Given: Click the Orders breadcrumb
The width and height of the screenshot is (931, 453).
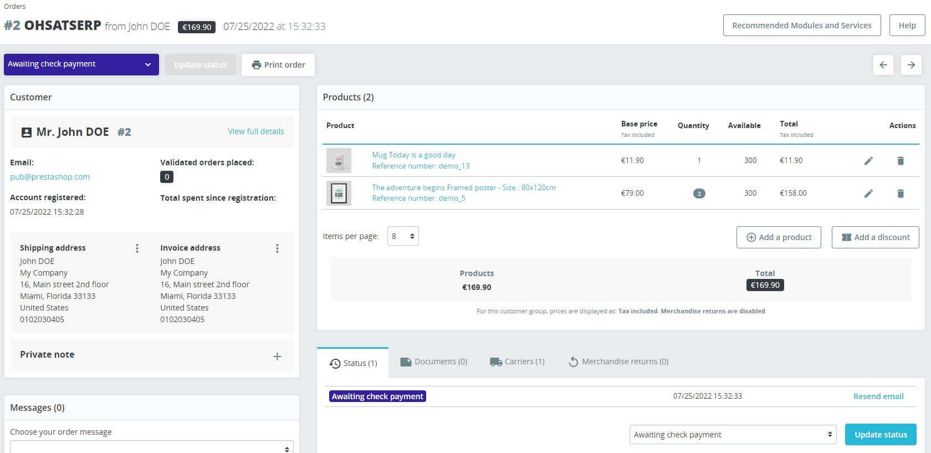Looking at the screenshot, I should click(x=15, y=7).
